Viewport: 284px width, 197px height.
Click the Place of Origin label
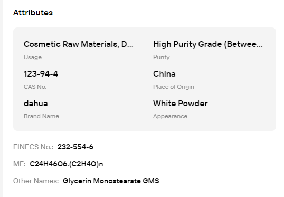pos(174,87)
